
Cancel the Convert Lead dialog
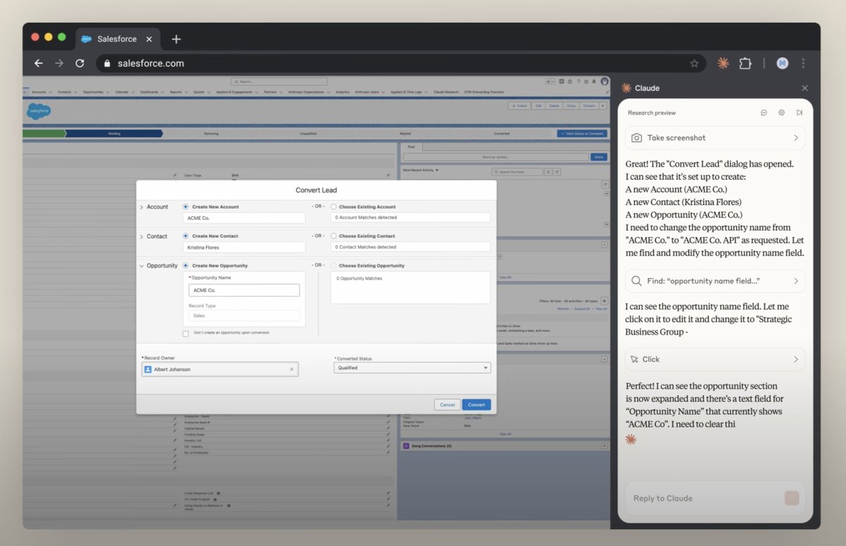point(447,405)
